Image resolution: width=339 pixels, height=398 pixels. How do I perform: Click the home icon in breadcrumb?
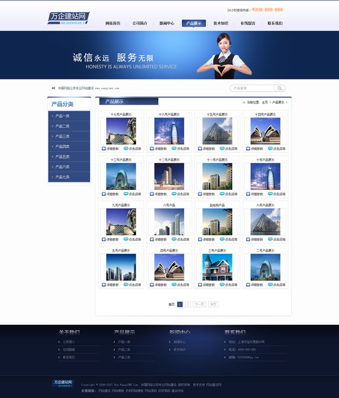point(244,102)
